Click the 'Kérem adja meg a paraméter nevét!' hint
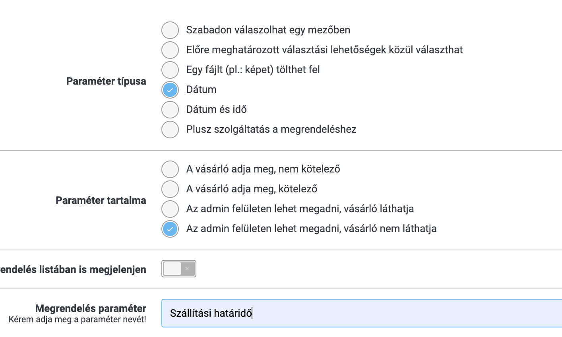562x337 pixels. pos(78,320)
